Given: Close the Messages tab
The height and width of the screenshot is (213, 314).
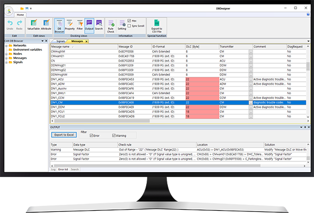Looking at the screenshot, I should (x=86, y=41).
